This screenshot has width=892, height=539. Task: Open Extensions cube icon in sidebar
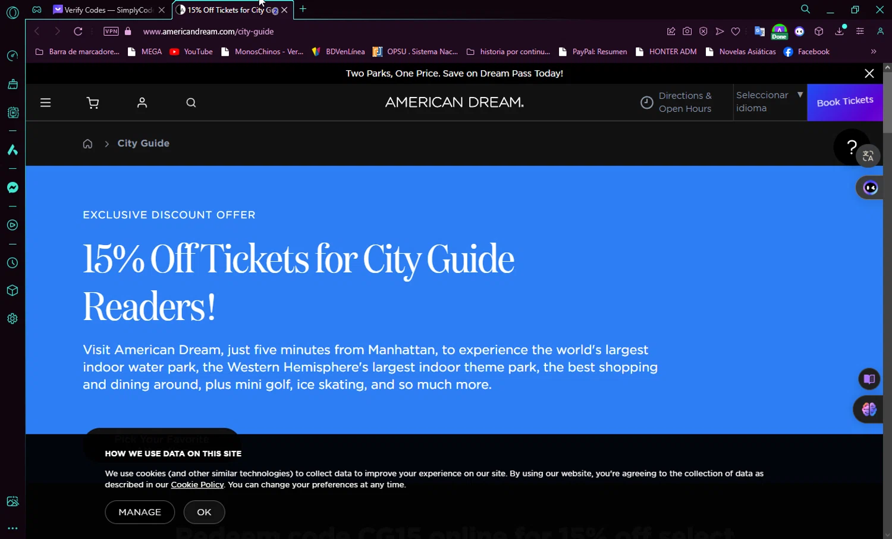click(12, 291)
